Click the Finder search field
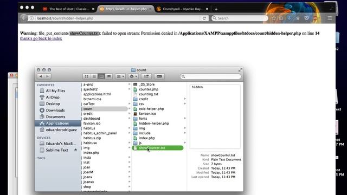The width and height of the screenshot is (347, 195). click(x=211, y=76)
